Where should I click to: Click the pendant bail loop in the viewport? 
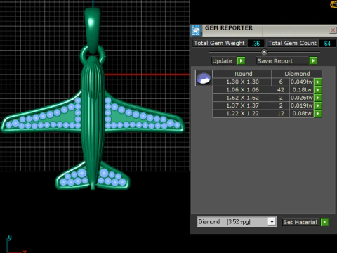[93, 30]
